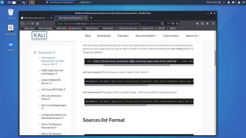This screenshot has width=246, height=138.
Task: Click horizontal scrollbar under kali-last-snapshot code block
Action: click(x=116, y=85)
